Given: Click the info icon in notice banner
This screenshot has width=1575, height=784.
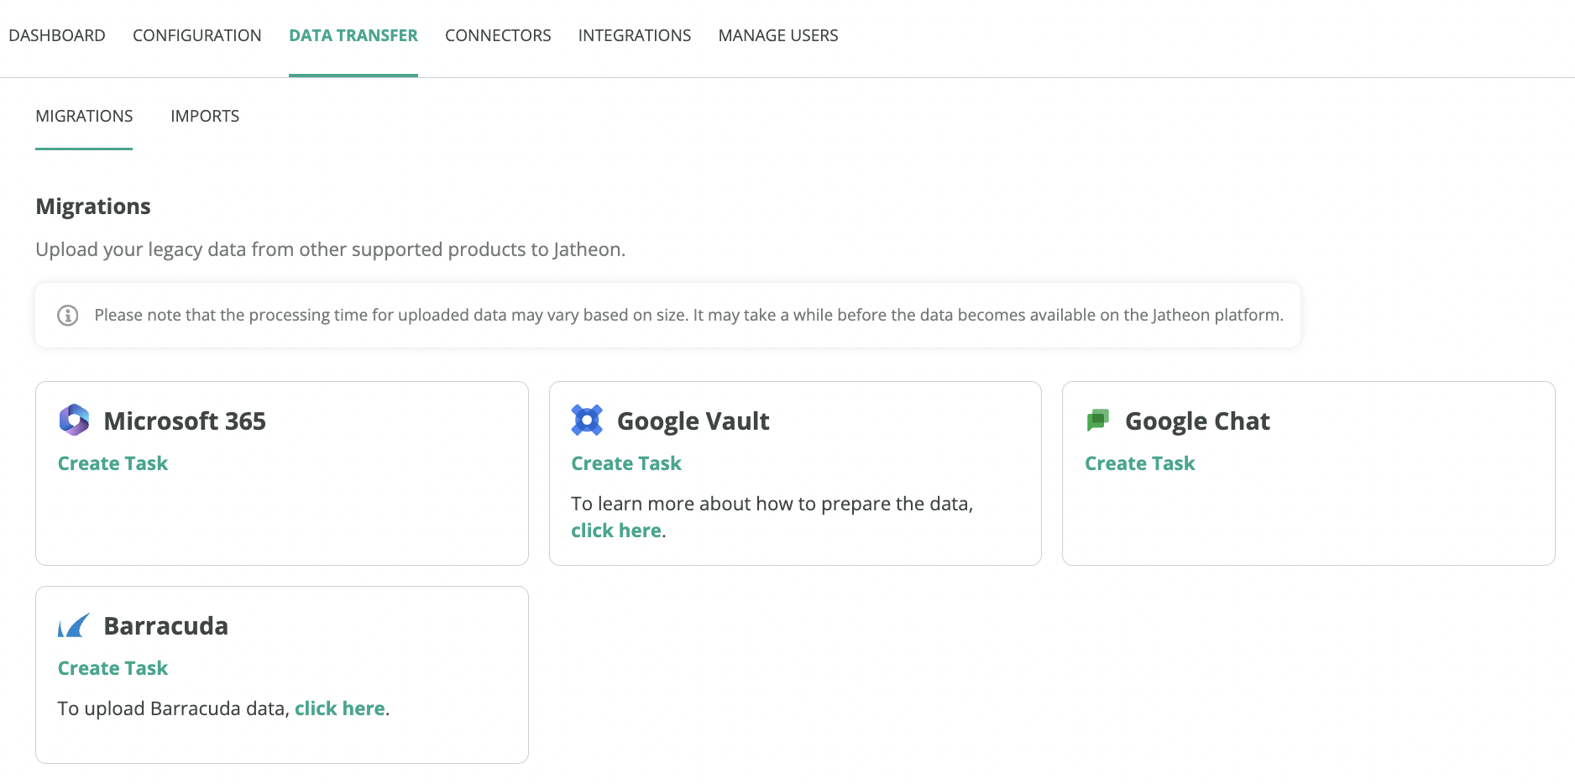Looking at the screenshot, I should [67, 316].
